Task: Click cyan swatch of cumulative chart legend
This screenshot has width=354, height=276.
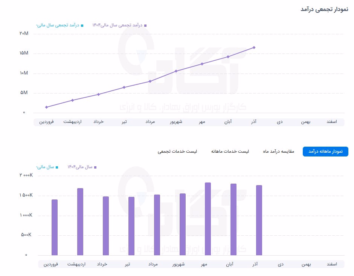Action: (x=82, y=26)
